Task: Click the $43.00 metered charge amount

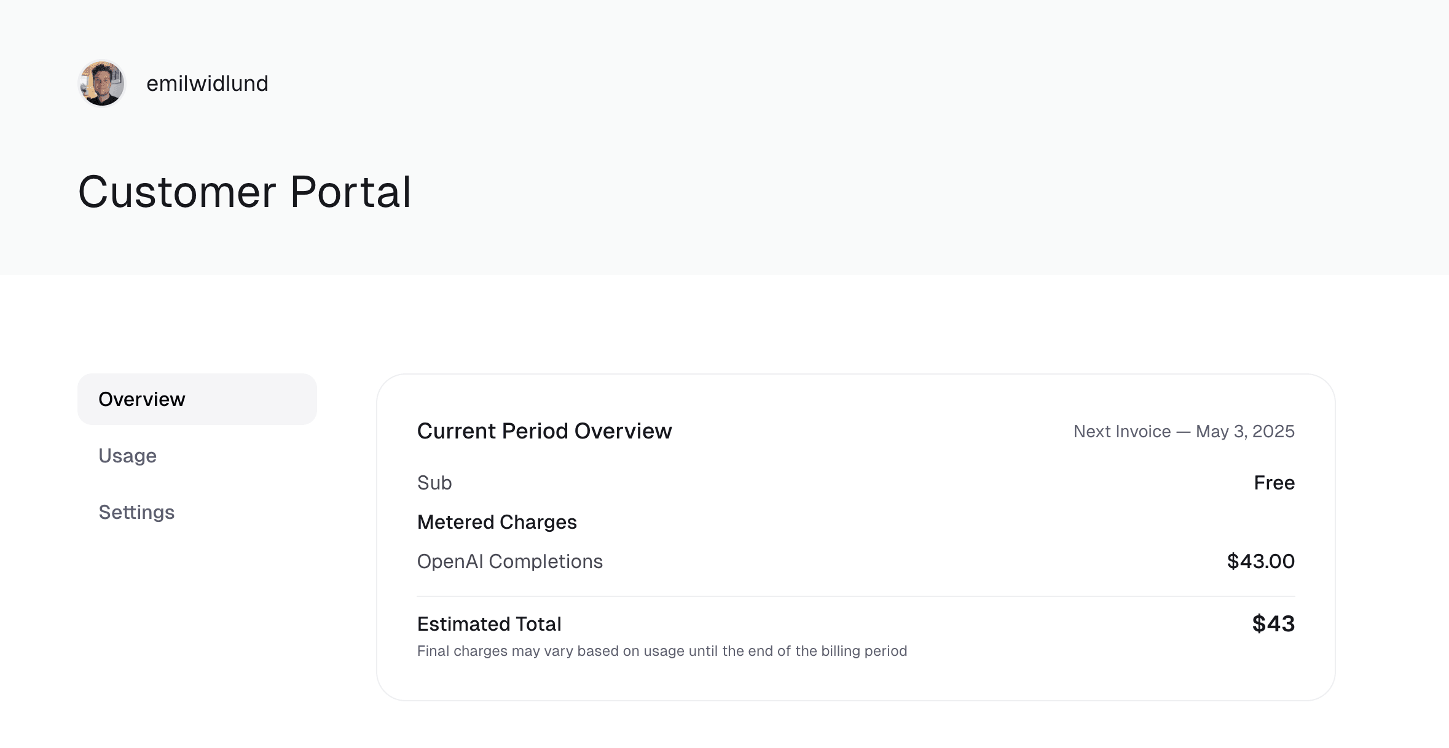Action: point(1260,561)
